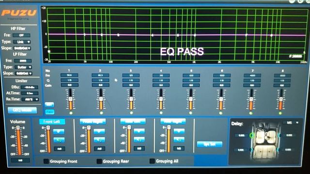
Task: Select the Rear Right channel tab
Action: 173,121
